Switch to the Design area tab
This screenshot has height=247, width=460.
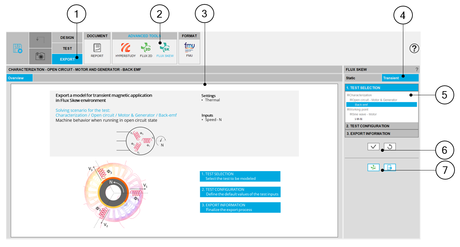tap(67, 38)
